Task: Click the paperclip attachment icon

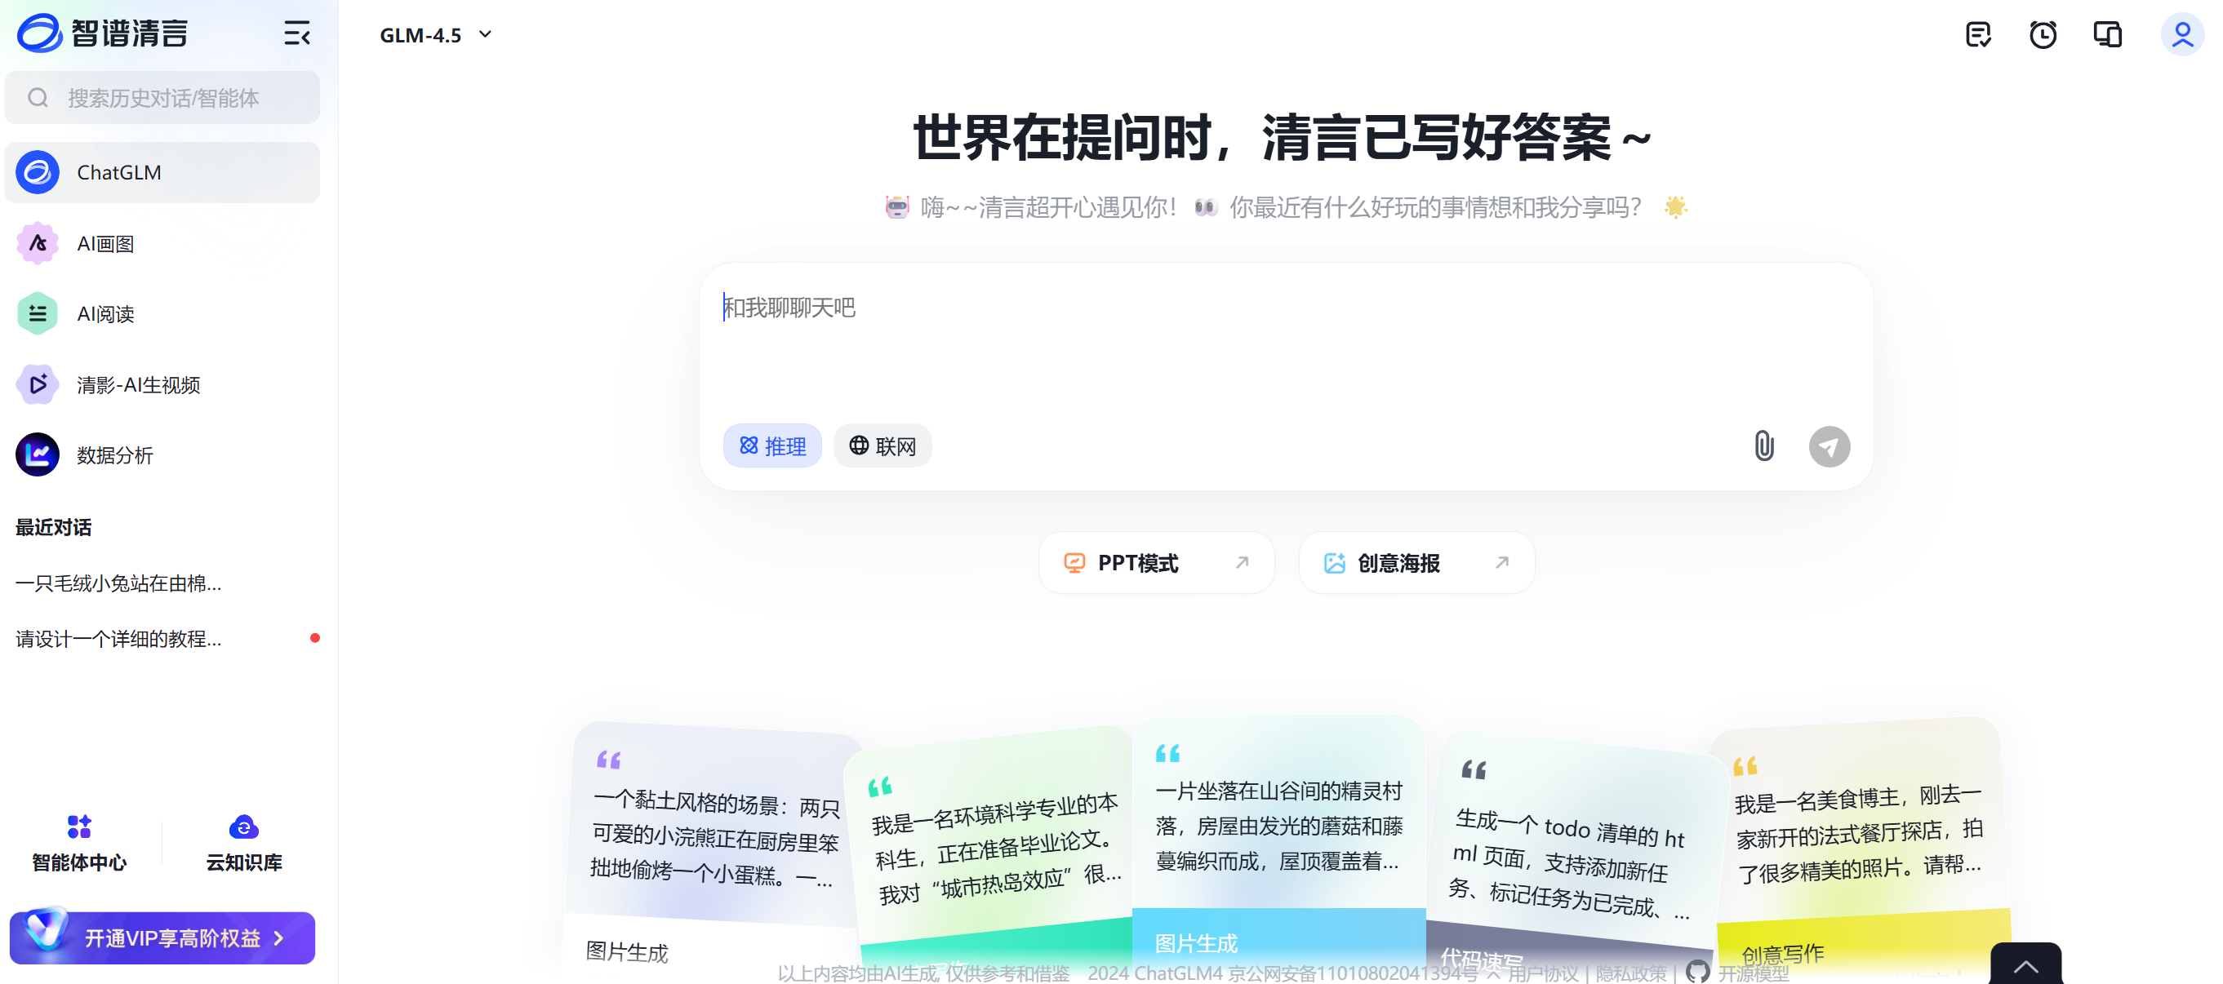Action: click(x=1764, y=445)
